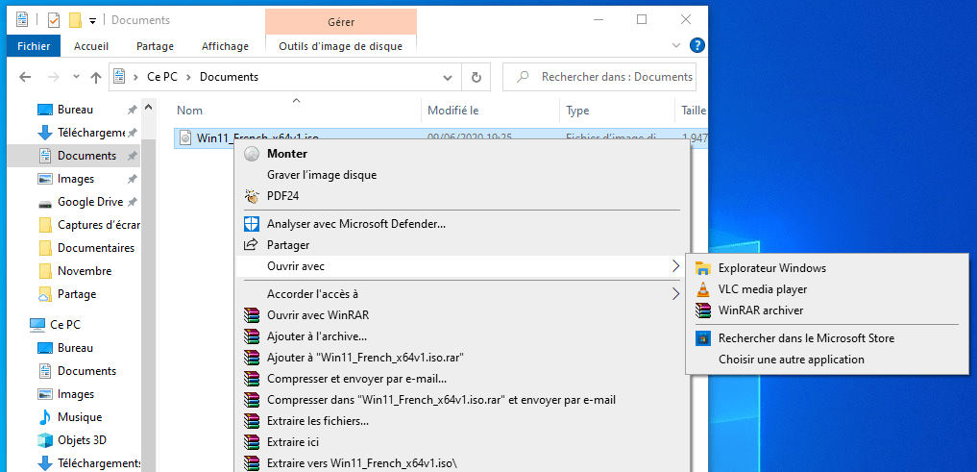The width and height of the screenshot is (977, 472).
Task: Click the Objets 3D cube icon
Action: [x=45, y=440]
